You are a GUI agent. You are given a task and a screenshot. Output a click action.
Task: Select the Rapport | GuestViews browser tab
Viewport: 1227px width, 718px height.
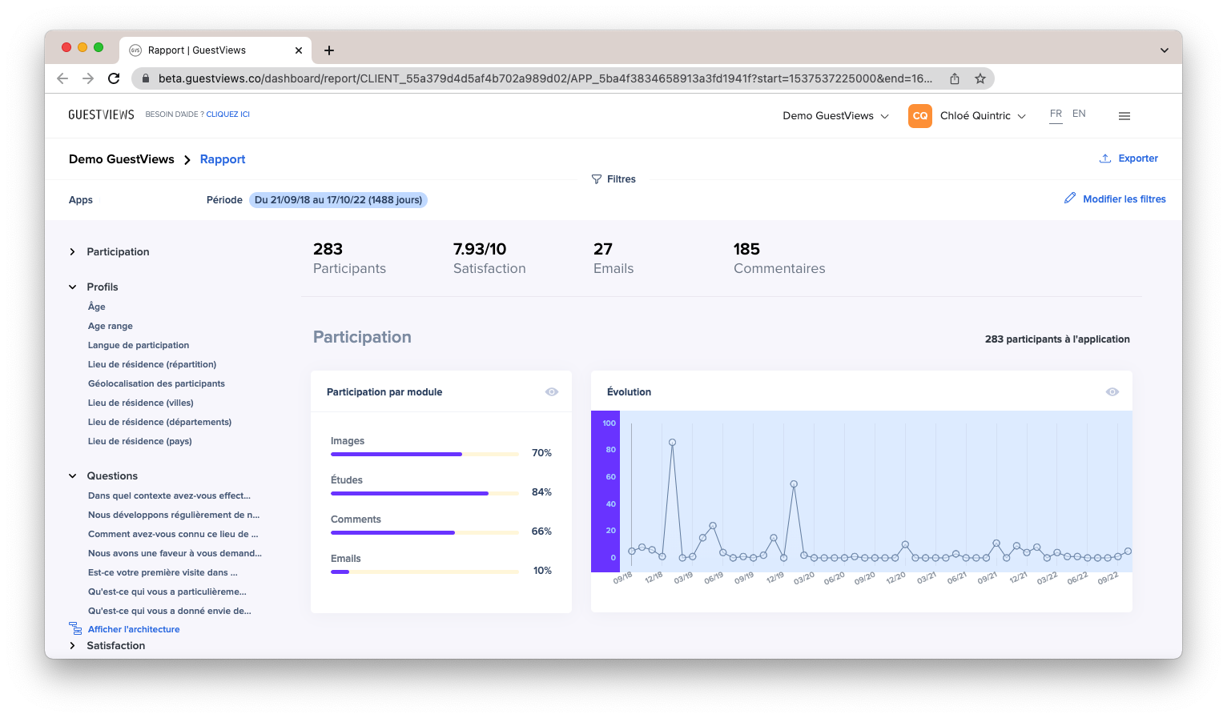click(215, 50)
